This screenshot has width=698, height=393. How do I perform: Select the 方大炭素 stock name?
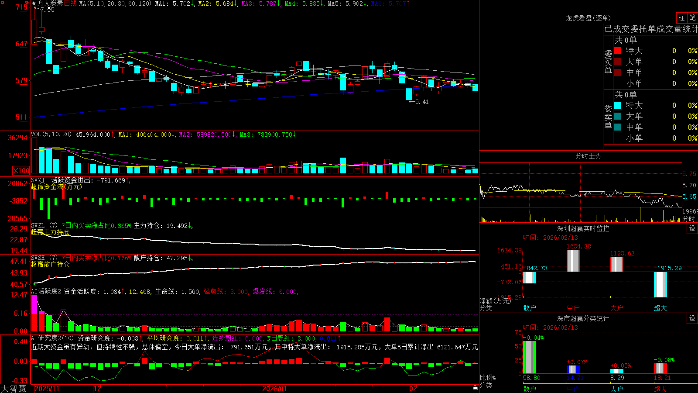(50, 3)
